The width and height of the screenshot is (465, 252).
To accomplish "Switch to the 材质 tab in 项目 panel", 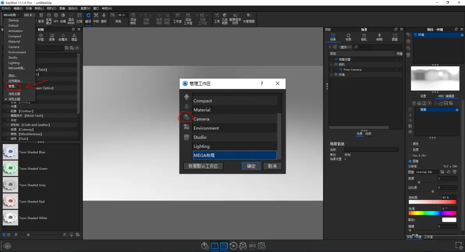I will pyautogui.click(x=348, y=37).
